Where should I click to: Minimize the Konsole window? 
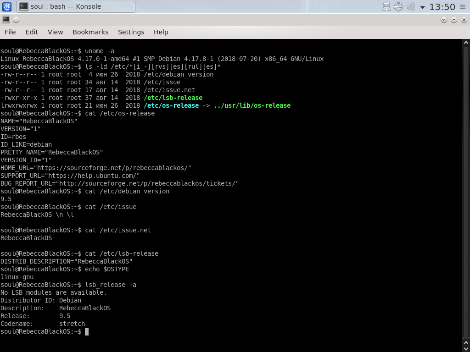point(444,20)
